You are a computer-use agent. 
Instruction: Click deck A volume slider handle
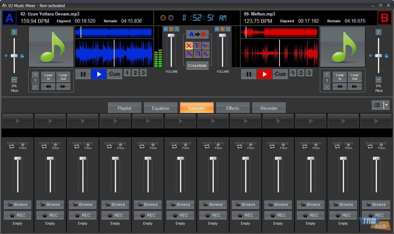click(x=171, y=35)
